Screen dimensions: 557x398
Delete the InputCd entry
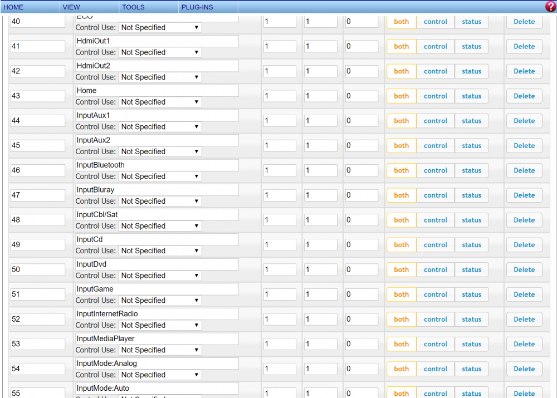[524, 245]
